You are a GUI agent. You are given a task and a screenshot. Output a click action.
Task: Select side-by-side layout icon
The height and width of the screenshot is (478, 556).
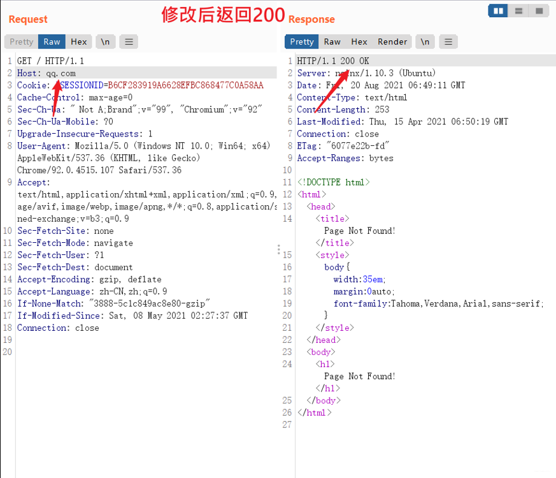click(x=498, y=11)
